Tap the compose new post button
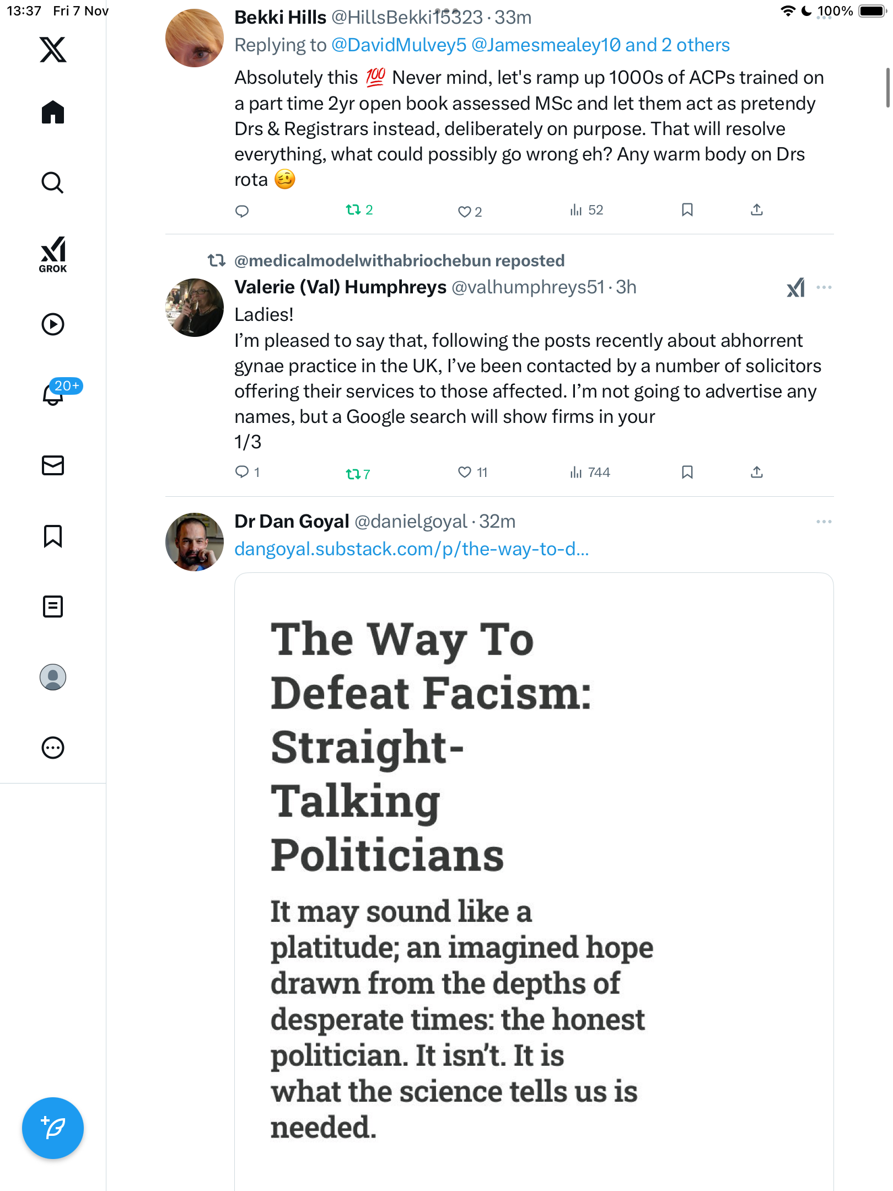This screenshot has height=1191, width=893. pyautogui.click(x=53, y=1128)
